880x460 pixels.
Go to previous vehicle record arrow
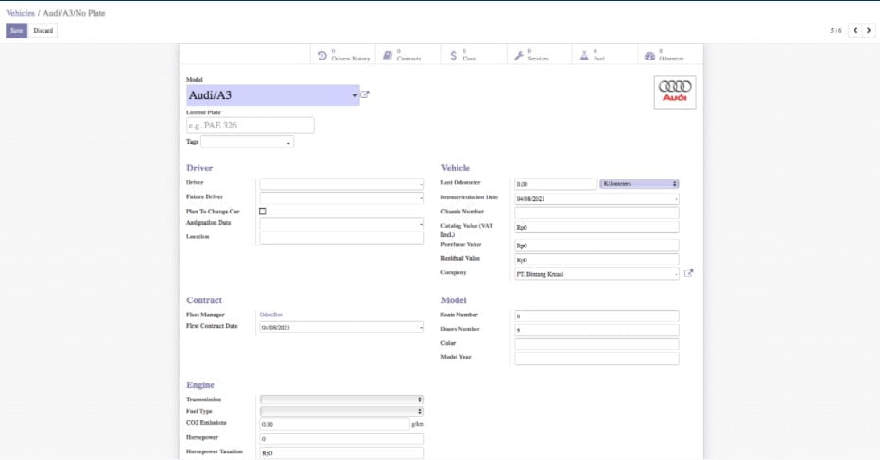[855, 30]
